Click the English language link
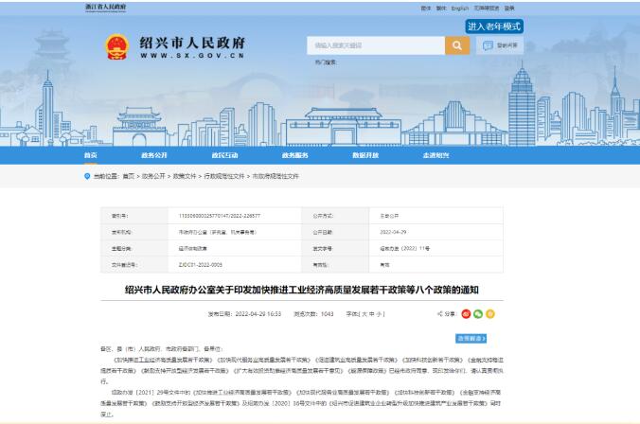 point(460,8)
